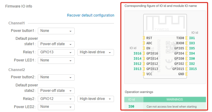Open Default power state2 dropdown

coord(56,91)
